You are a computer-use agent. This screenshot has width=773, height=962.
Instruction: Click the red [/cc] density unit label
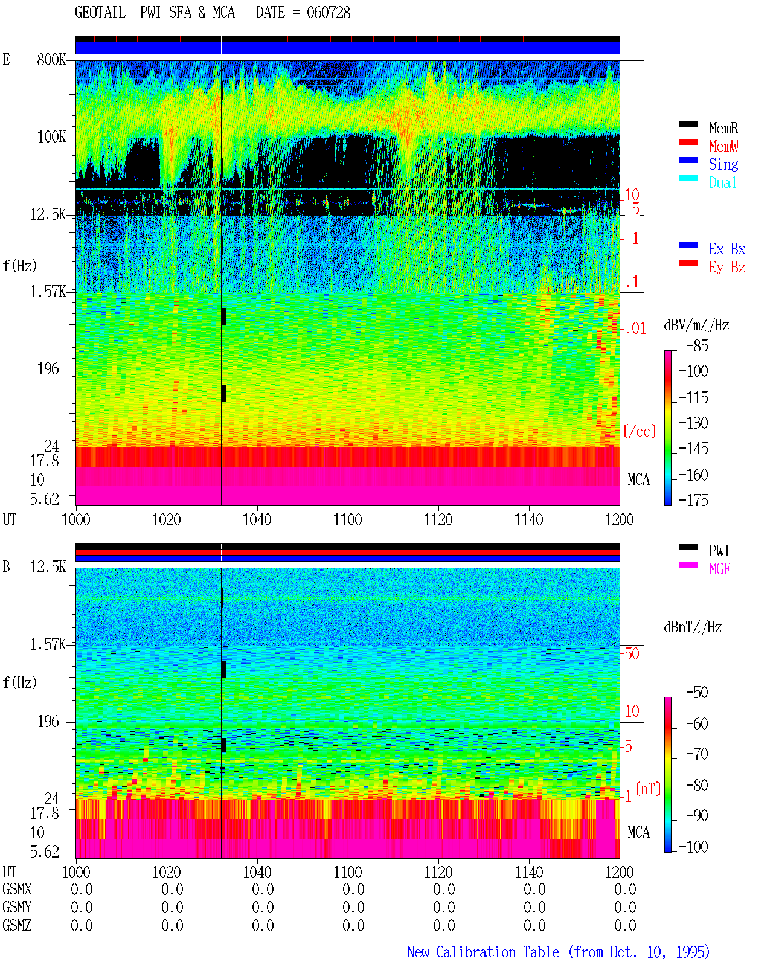pos(640,431)
